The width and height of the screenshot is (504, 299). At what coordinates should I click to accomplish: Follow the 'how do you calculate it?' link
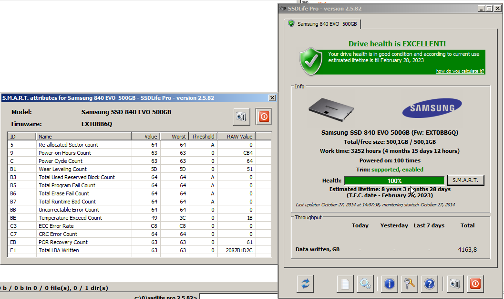click(460, 71)
